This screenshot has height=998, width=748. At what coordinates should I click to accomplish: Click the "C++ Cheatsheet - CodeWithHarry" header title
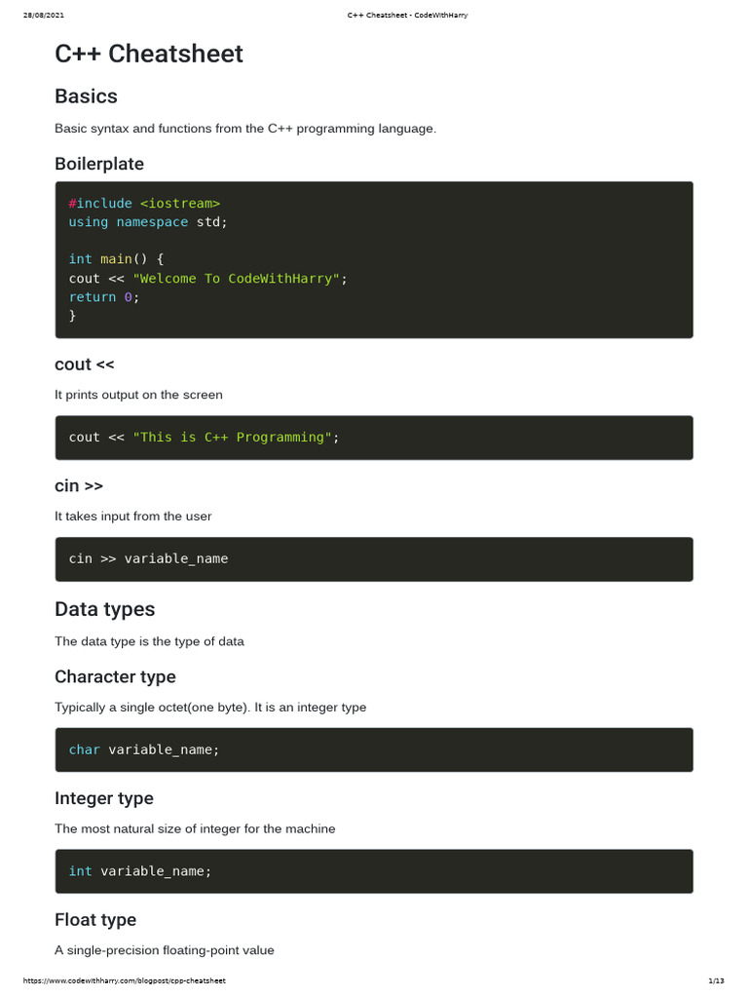407,16
